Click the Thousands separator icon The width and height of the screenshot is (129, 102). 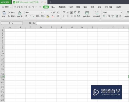pyautogui.click(x=113, y=16)
